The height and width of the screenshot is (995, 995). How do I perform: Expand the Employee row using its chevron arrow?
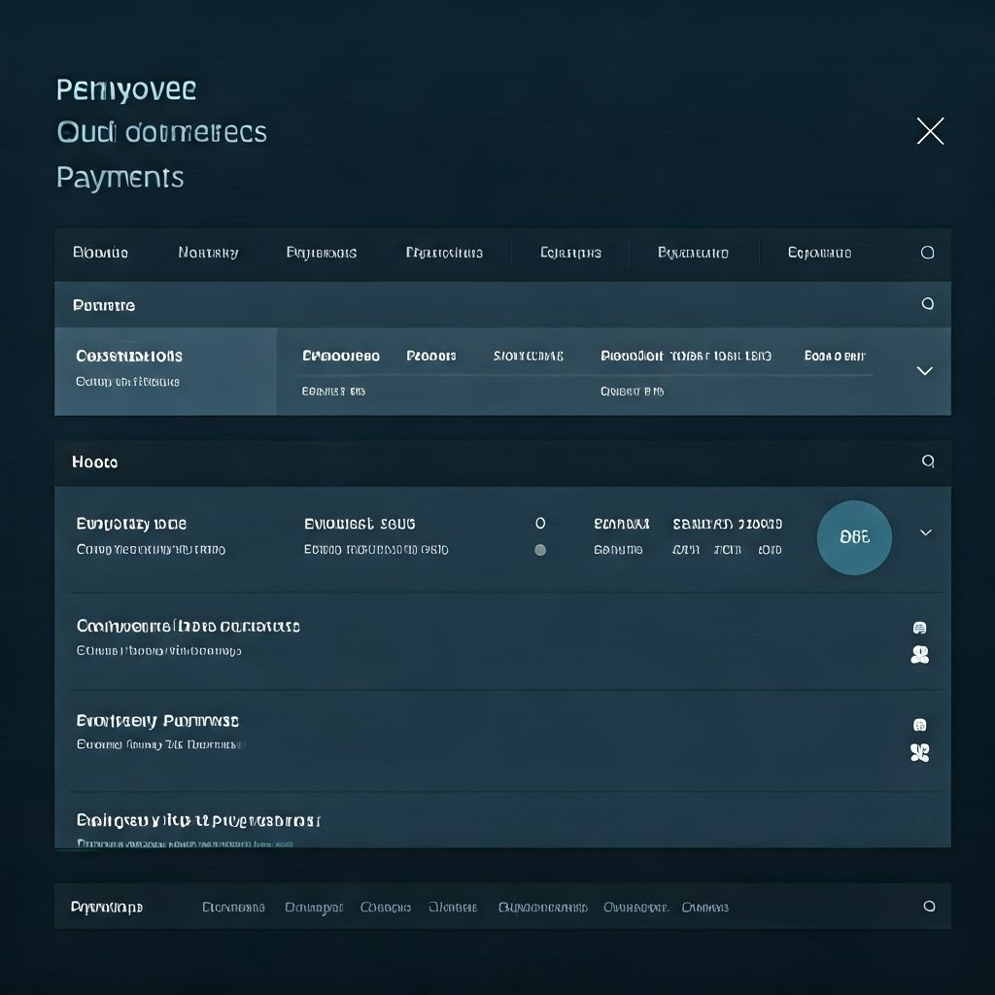[924, 532]
